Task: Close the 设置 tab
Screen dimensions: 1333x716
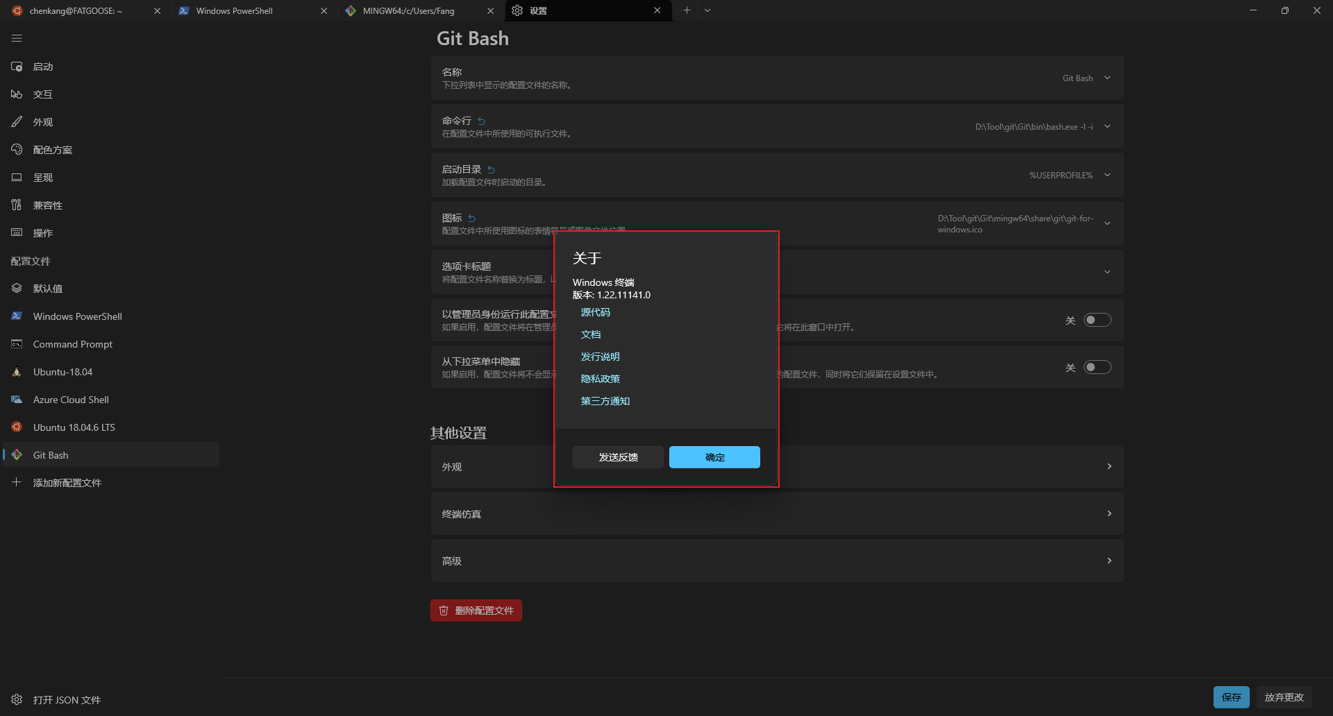Action: pos(657,10)
